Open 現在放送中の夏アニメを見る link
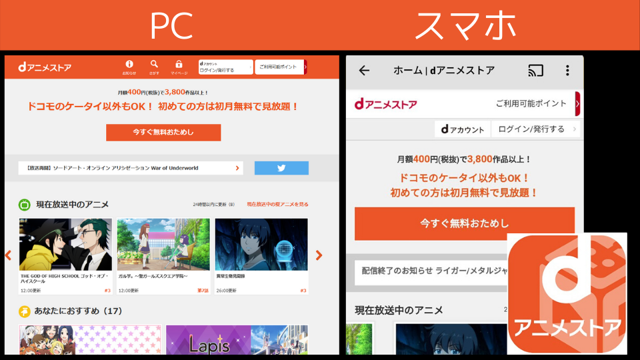The image size is (640, 360). (x=277, y=205)
